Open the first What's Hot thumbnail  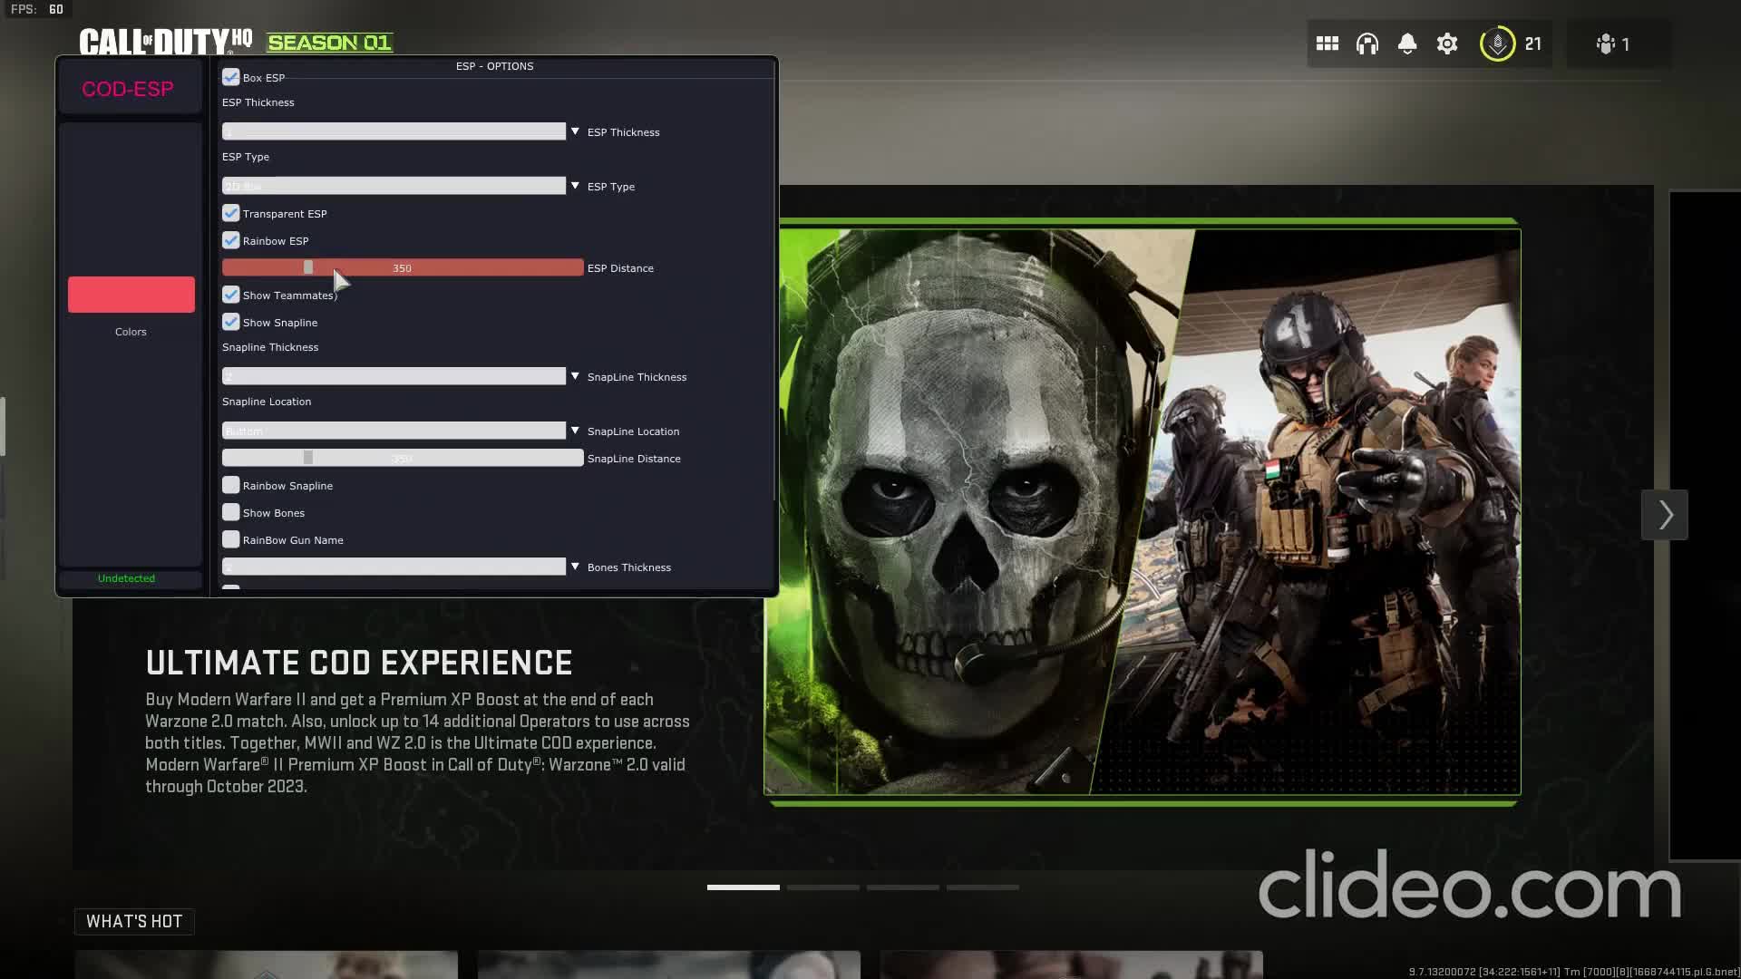tap(267, 964)
